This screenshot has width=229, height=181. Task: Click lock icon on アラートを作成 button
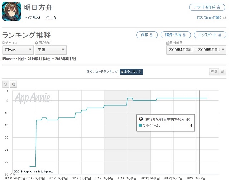(219, 7)
